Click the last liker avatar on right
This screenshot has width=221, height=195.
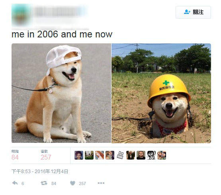[162, 155]
